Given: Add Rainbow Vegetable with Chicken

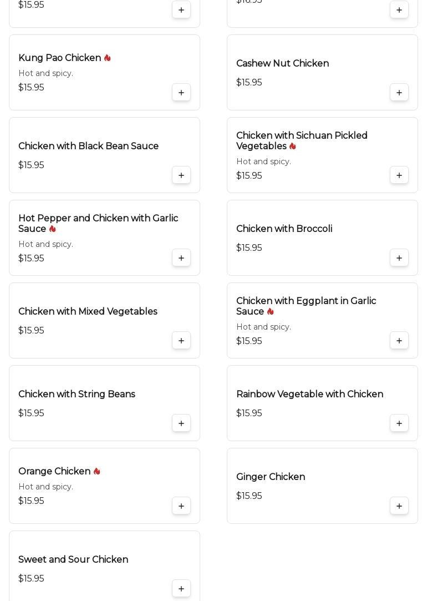Looking at the screenshot, I should tap(399, 423).
